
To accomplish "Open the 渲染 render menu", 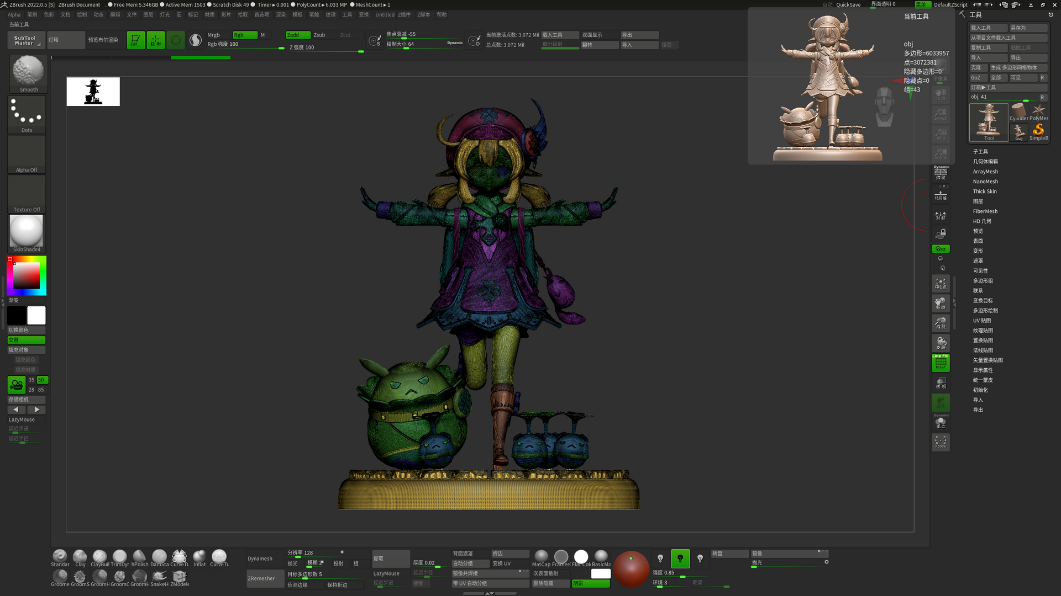I will (x=281, y=15).
